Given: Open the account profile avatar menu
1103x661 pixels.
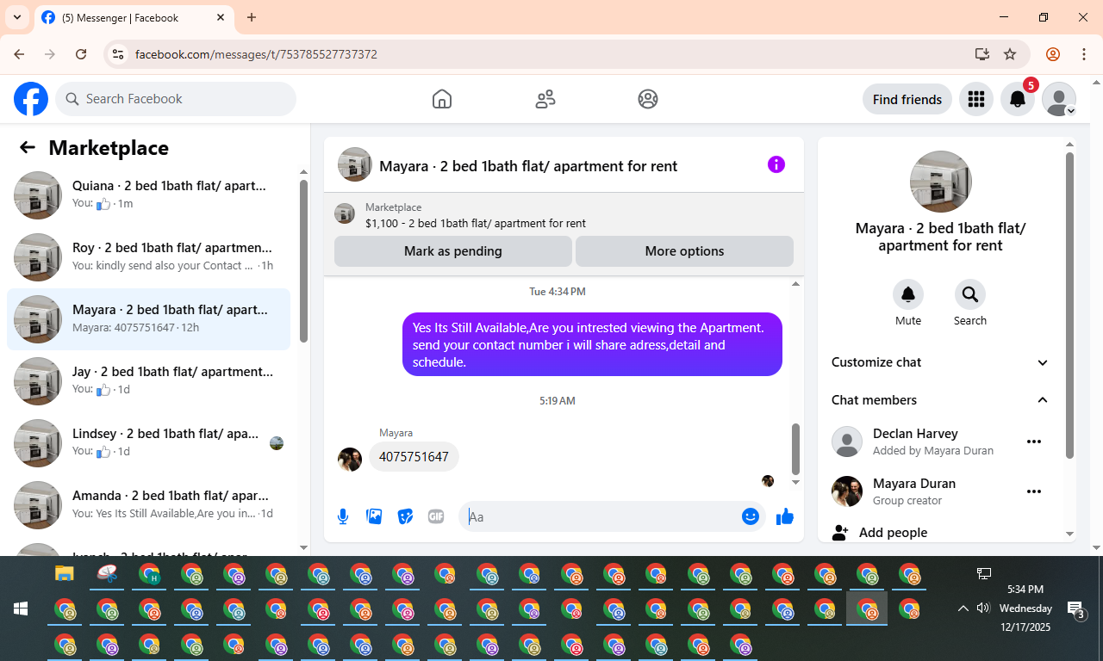Looking at the screenshot, I should click(1059, 99).
